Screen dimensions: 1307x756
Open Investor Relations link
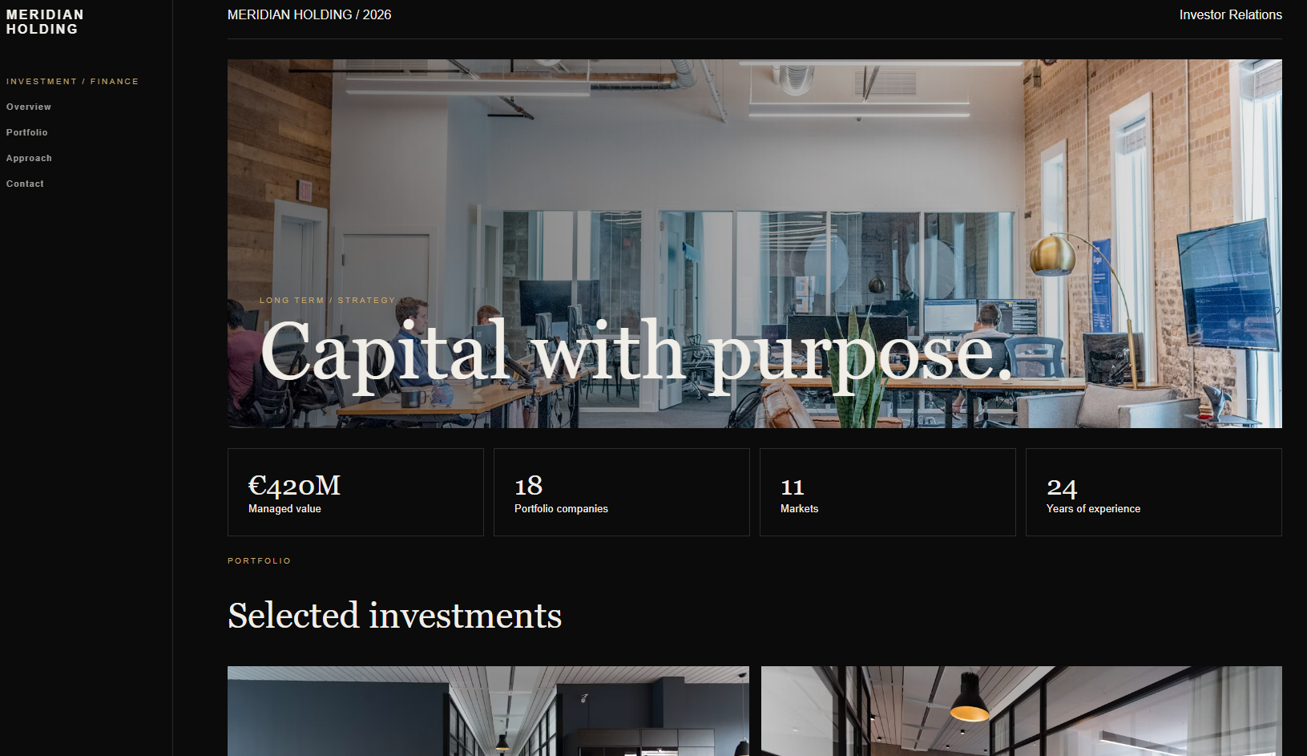coord(1230,14)
